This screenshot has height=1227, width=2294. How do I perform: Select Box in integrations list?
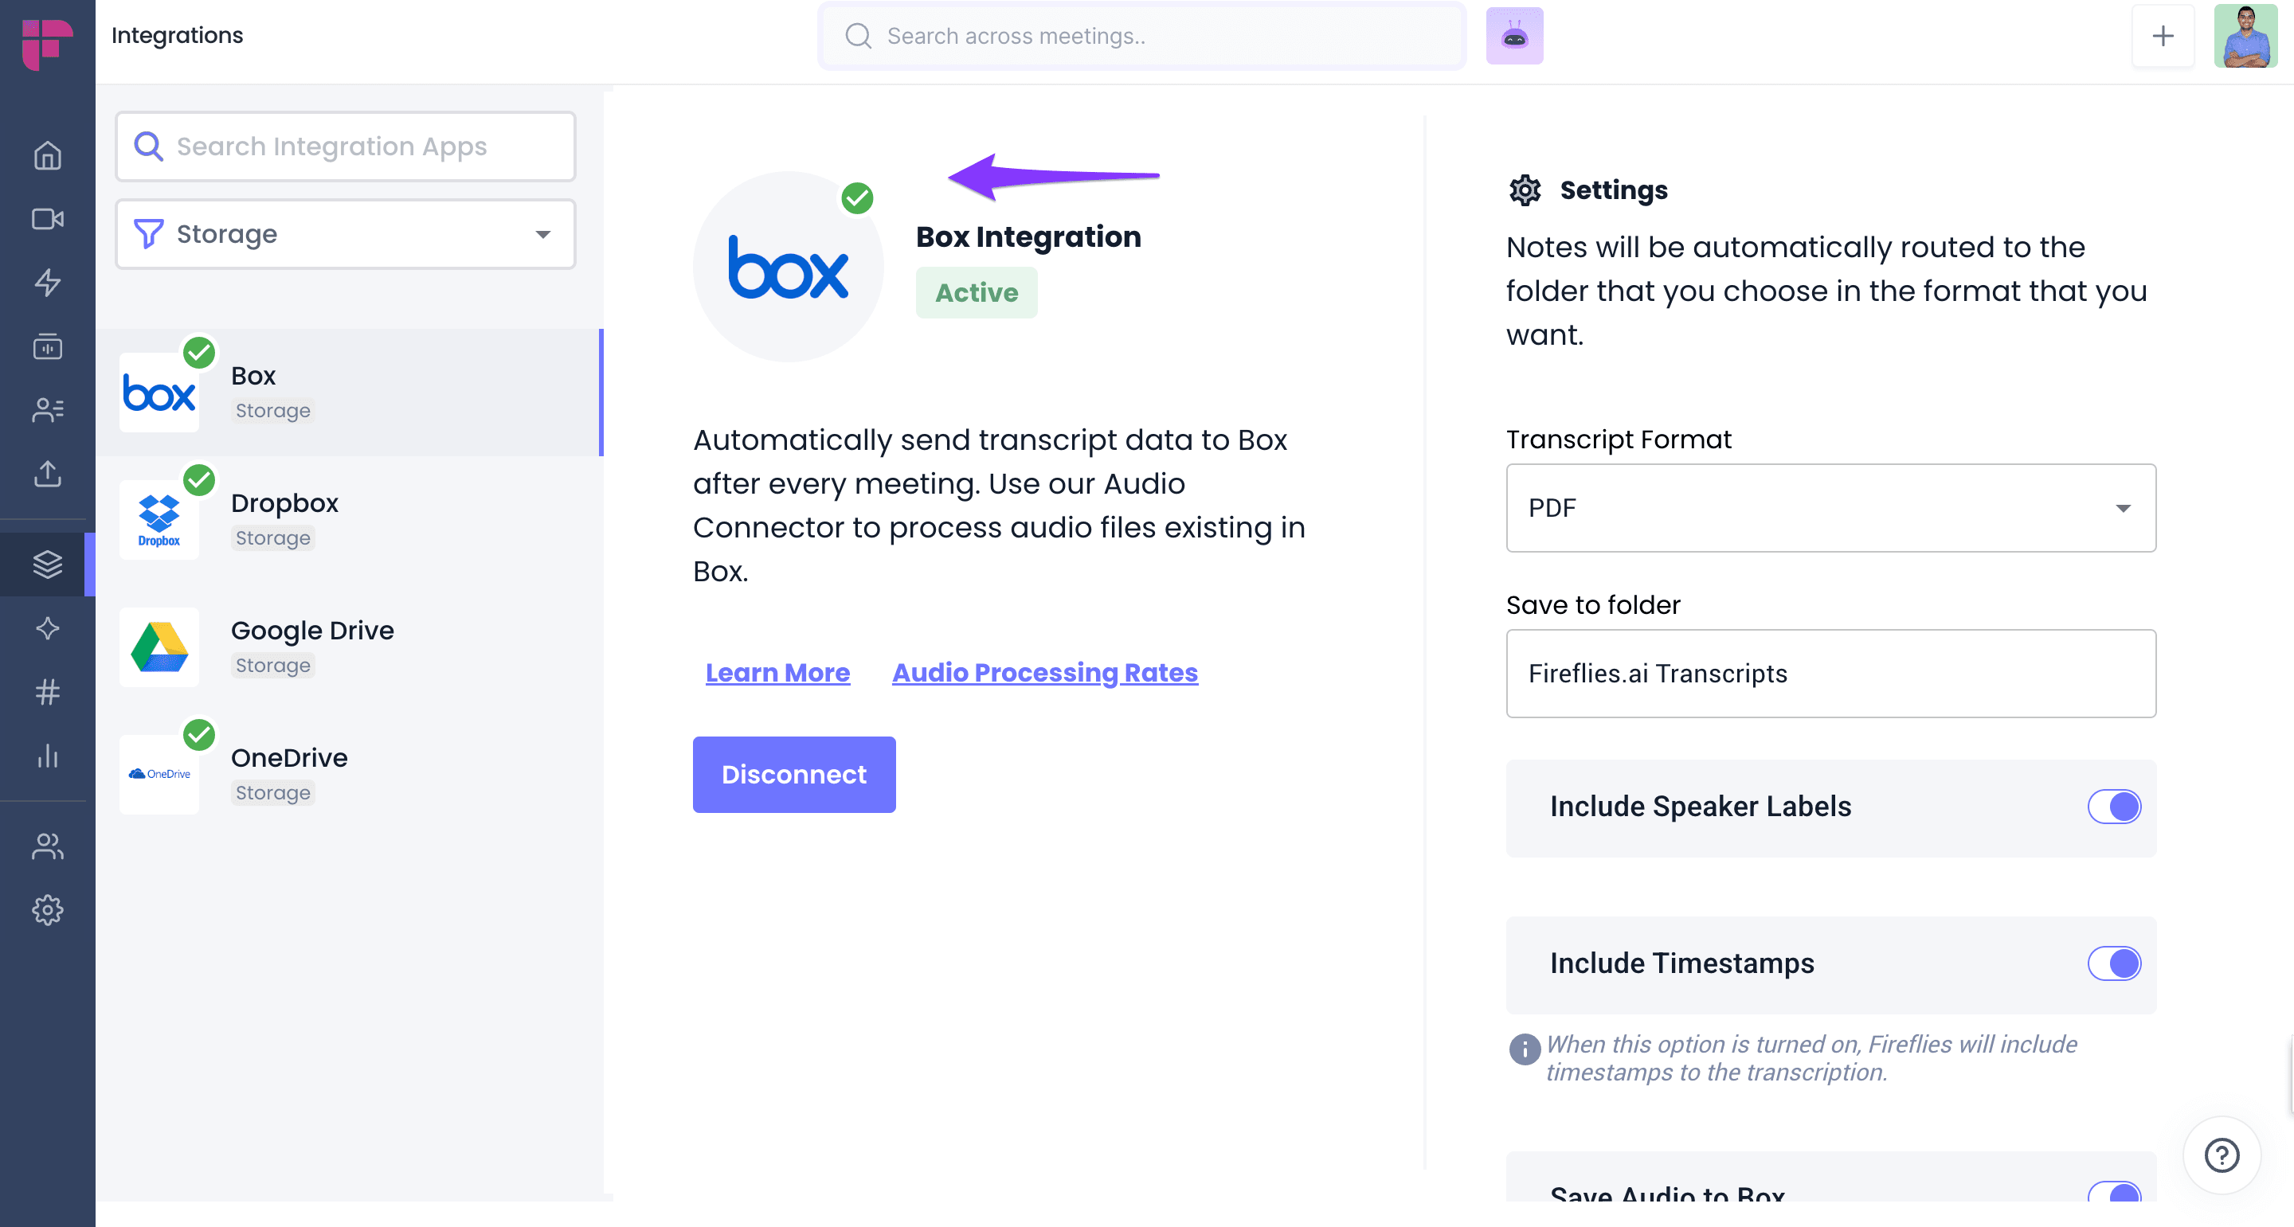pyautogui.click(x=349, y=393)
